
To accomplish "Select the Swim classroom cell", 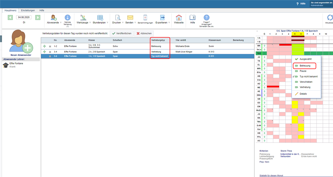I will [211, 46].
